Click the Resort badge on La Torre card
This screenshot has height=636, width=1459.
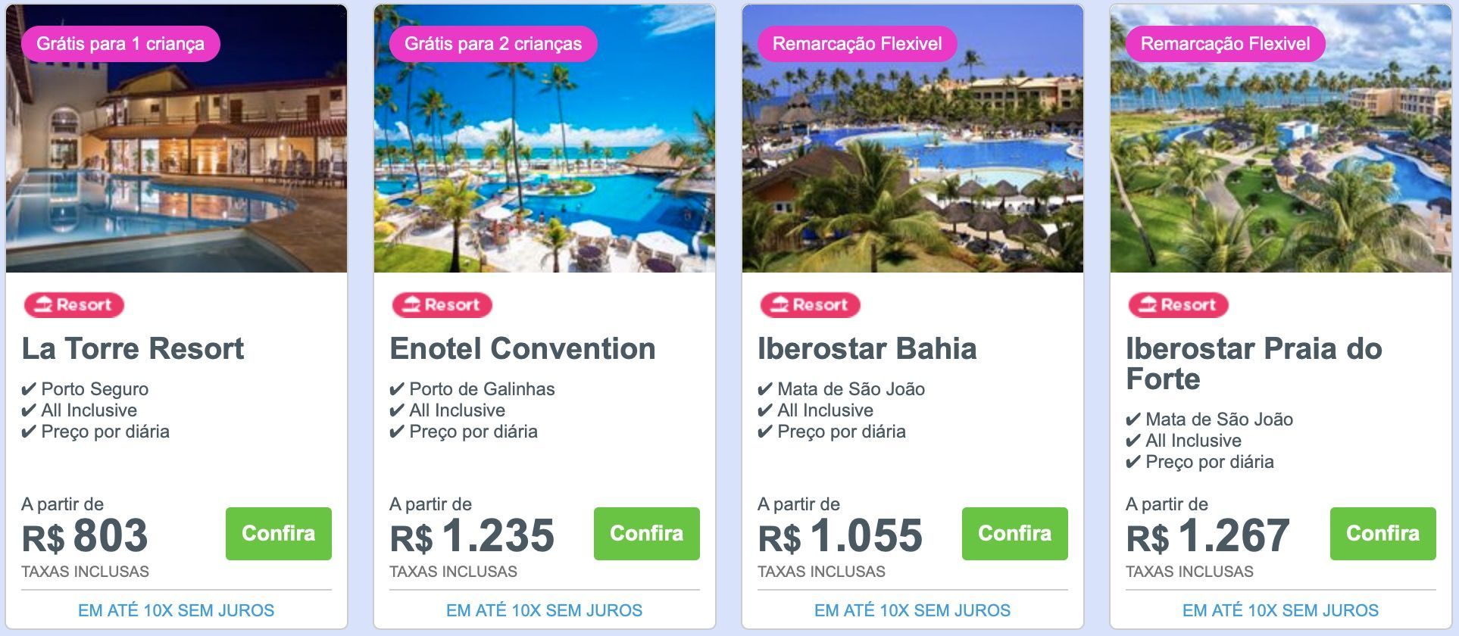click(x=74, y=305)
